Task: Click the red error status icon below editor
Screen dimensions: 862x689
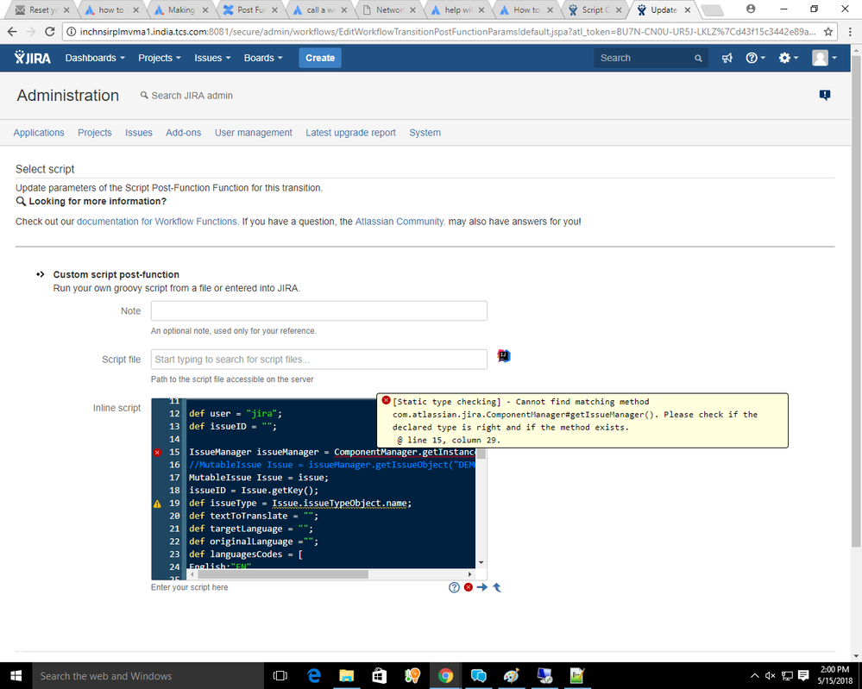Action: pos(469,587)
